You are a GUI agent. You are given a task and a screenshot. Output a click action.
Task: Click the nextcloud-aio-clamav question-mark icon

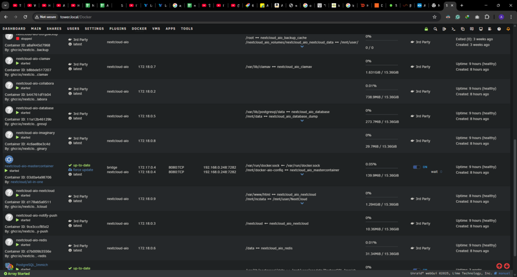[9, 60]
